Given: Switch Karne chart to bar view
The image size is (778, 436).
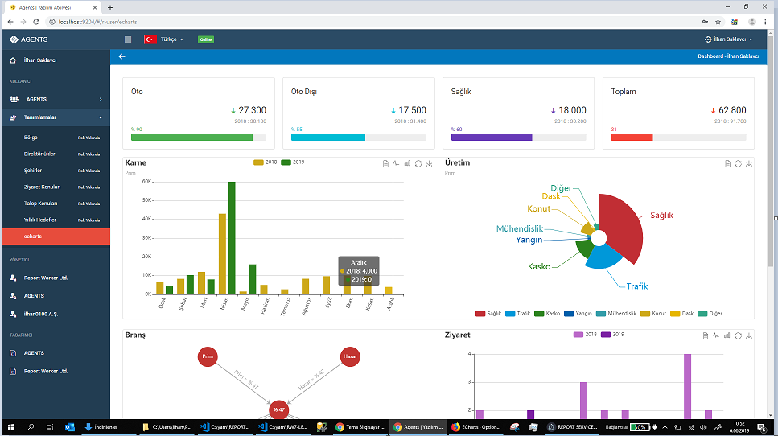Looking at the screenshot, I should (x=407, y=163).
